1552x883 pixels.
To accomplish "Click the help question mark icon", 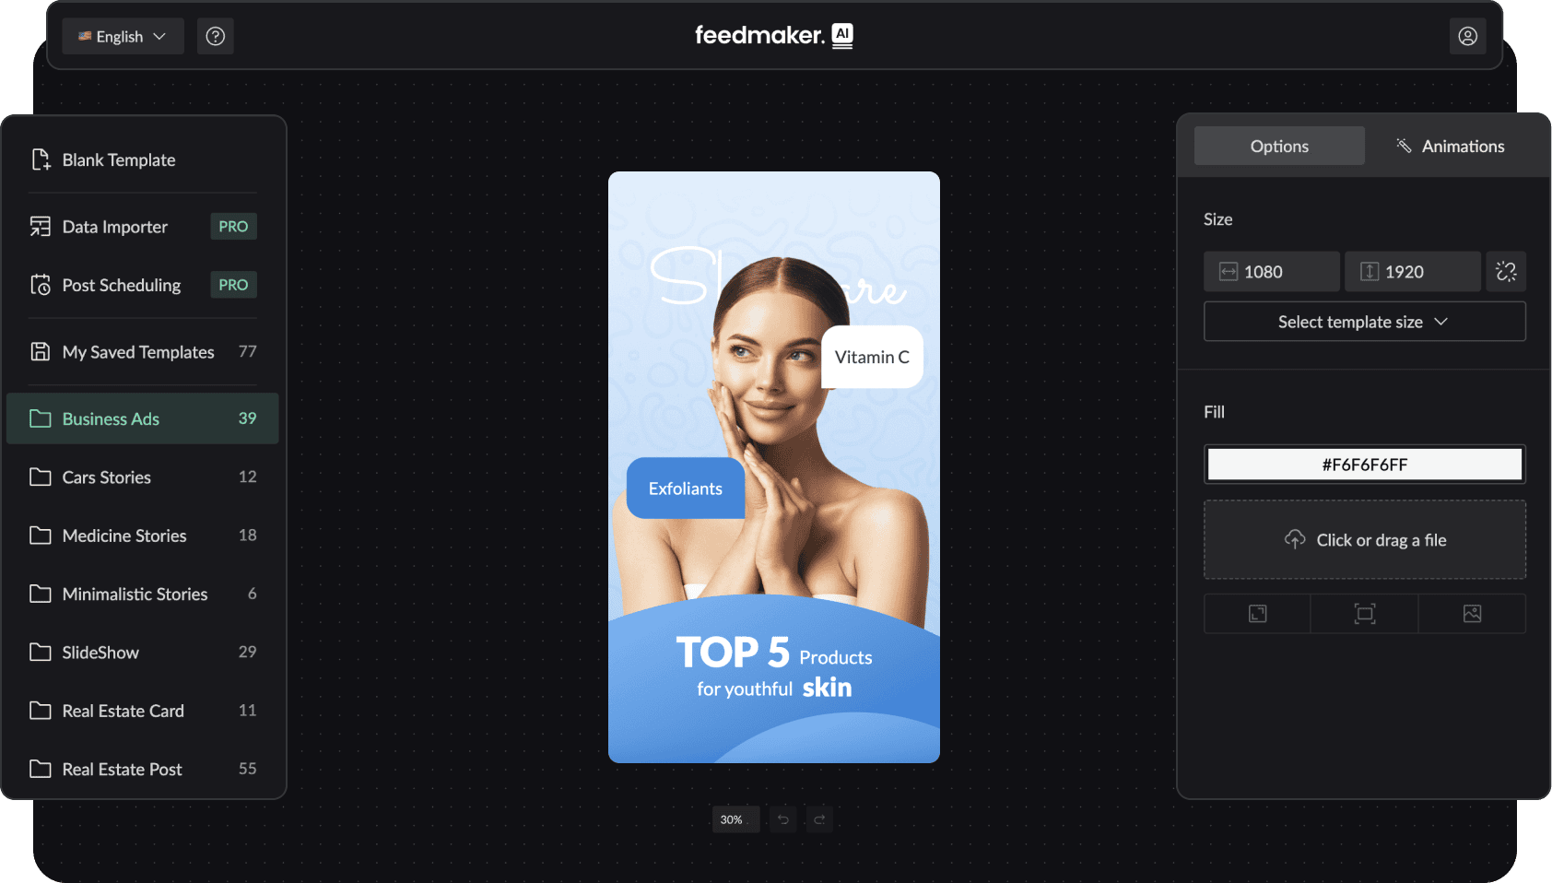I will (215, 36).
